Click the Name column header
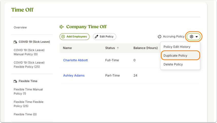The height and width of the screenshot is (123, 217). click(67, 48)
